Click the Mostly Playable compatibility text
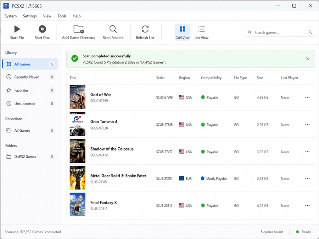The width and height of the screenshot is (319, 239). [217, 179]
